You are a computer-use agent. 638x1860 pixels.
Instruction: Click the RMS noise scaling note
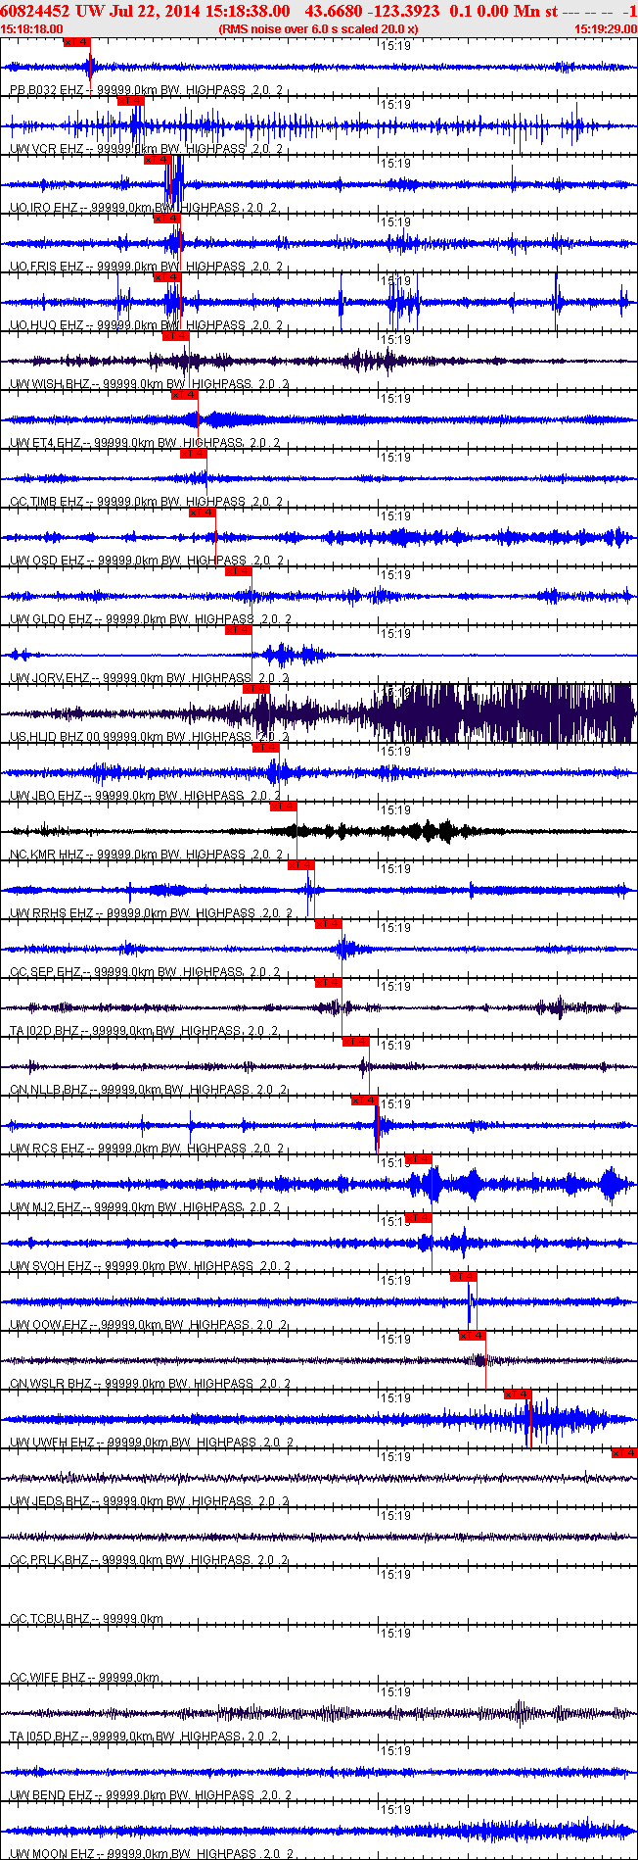coord(319,29)
